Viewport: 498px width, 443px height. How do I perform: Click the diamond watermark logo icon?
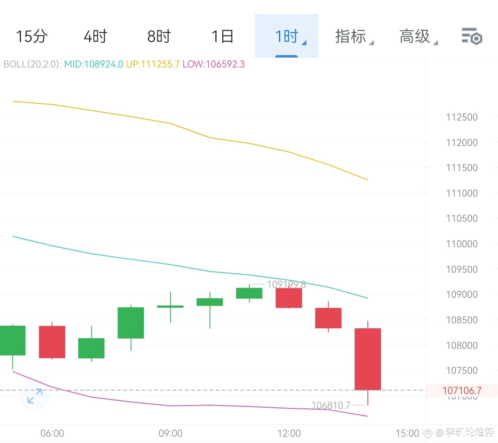(x=428, y=433)
